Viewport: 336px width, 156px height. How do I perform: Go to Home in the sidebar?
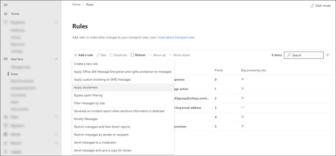click(x=15, y=14)
